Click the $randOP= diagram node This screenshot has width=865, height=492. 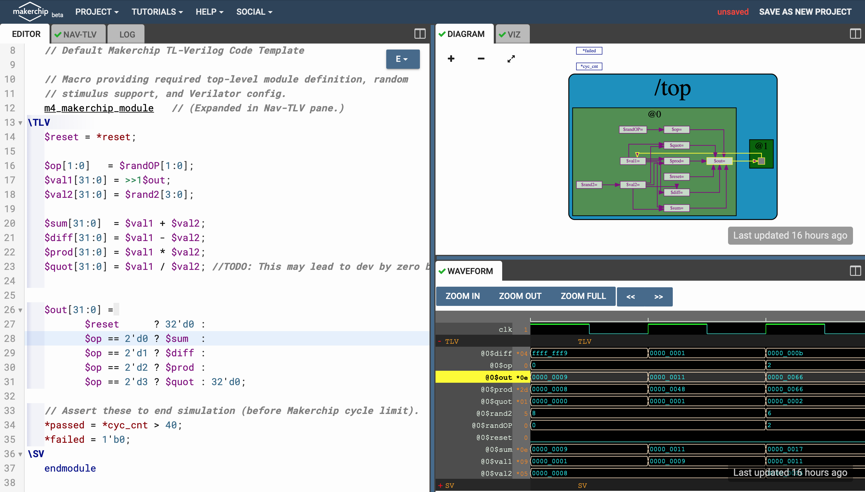point(633,129)
